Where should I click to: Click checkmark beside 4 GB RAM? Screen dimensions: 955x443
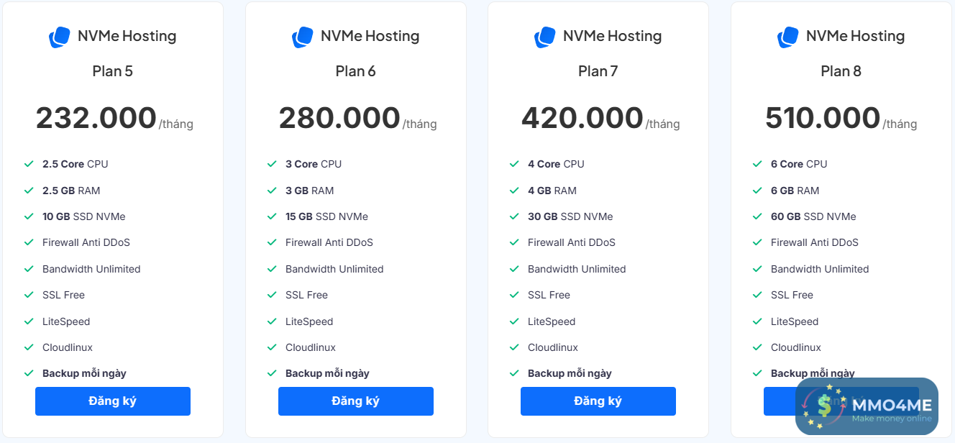(x=514, y=191)
